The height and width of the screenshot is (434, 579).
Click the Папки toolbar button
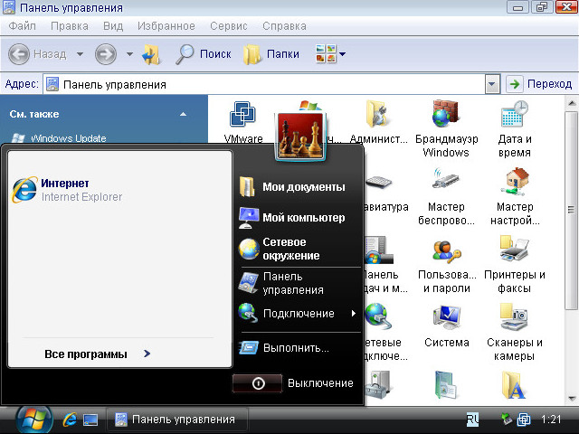pyautogui.click(x=272, y=54)
